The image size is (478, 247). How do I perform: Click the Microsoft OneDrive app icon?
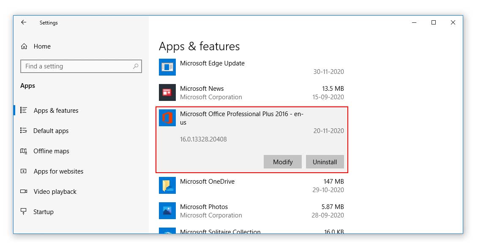[167, 185]
